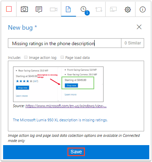Click the bug title input field
This screenshot has width=152, height=162.
[65, 43]
